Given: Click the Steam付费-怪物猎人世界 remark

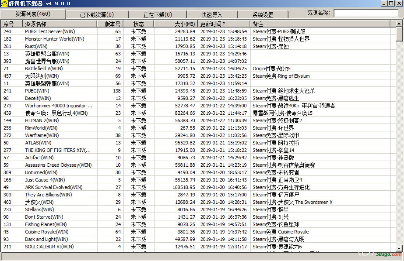Looking at the screenshot, I should pyautogui.click(x=281, y=39).
